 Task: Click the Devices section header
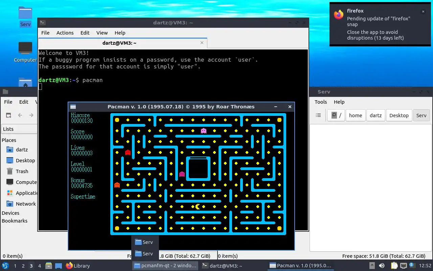pyautogui.click(x=10, y=213)
